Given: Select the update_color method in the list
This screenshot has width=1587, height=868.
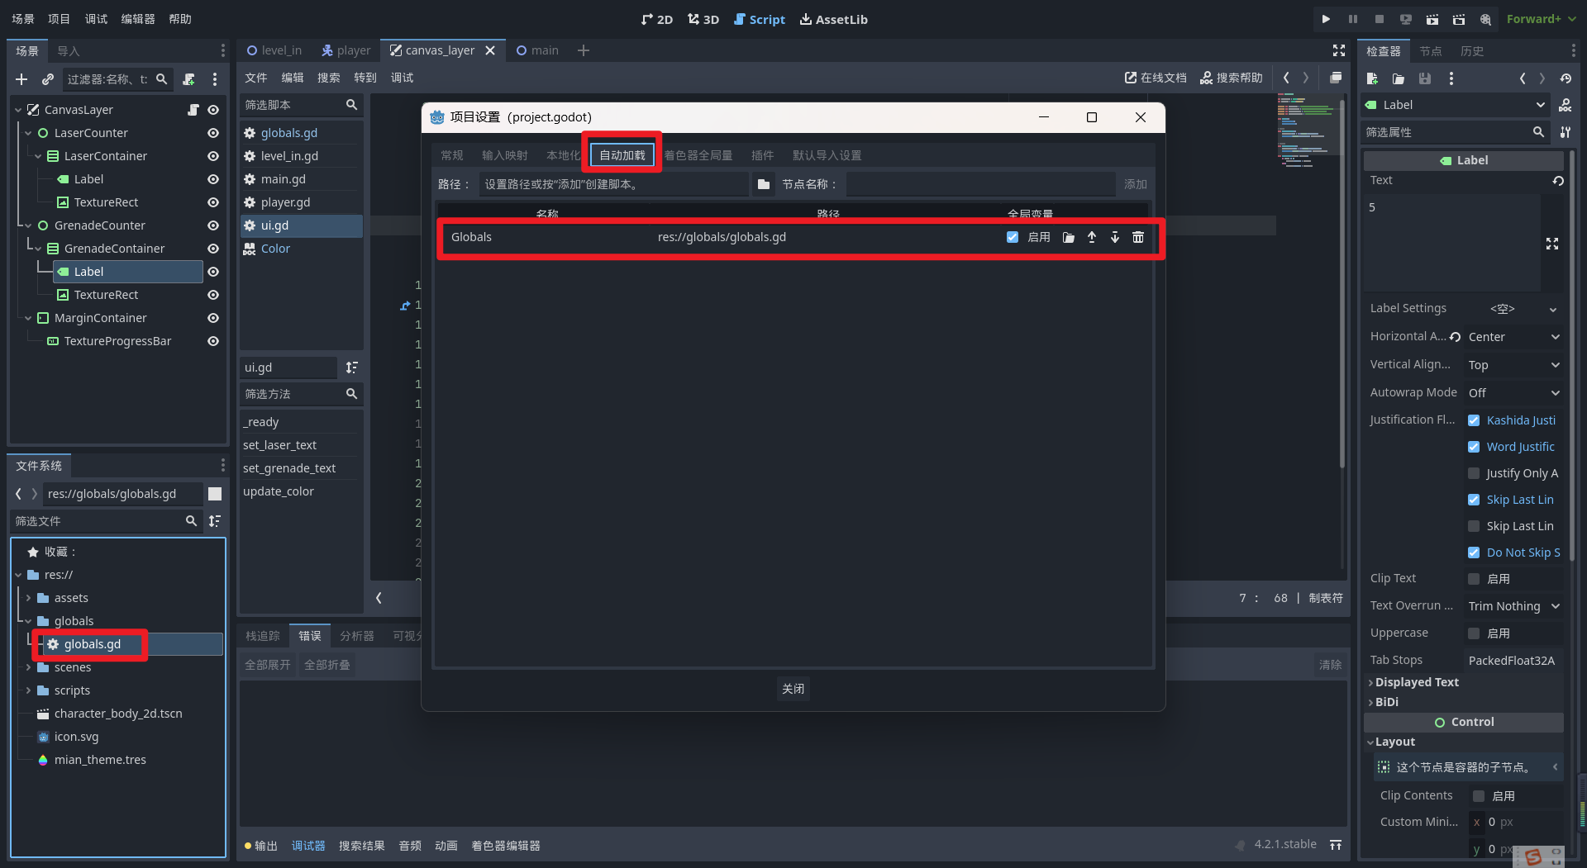Looking at the screenshot, I should (279, 491).
